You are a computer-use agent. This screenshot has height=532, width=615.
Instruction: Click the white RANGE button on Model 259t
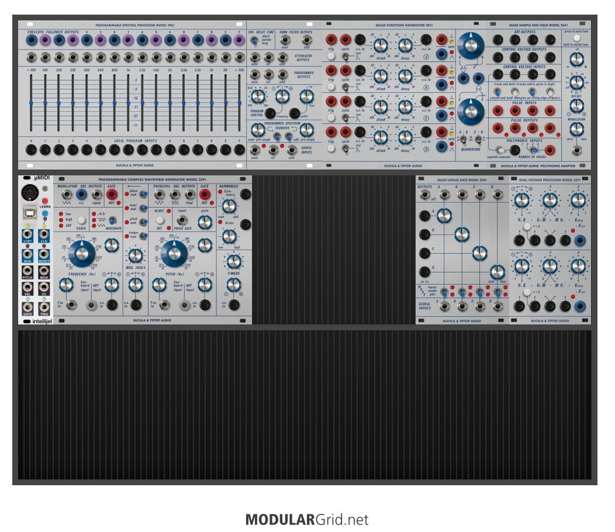click(x=81, y=220)
